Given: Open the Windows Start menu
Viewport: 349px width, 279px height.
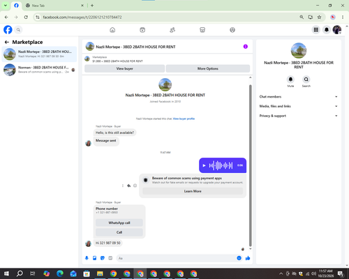Looking at the screenshot, I should click(6, 273).
